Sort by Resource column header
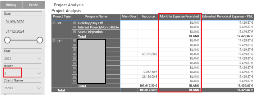Viewport: 256px width, 95px height. pos(148,16)
